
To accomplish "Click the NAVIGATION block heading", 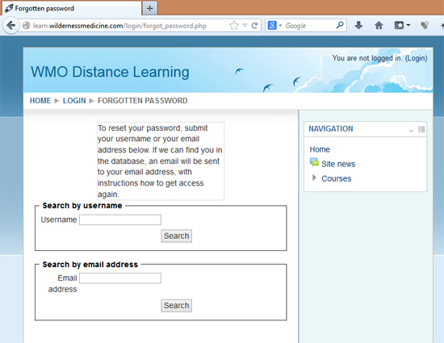I will click(x=331, y=129).
